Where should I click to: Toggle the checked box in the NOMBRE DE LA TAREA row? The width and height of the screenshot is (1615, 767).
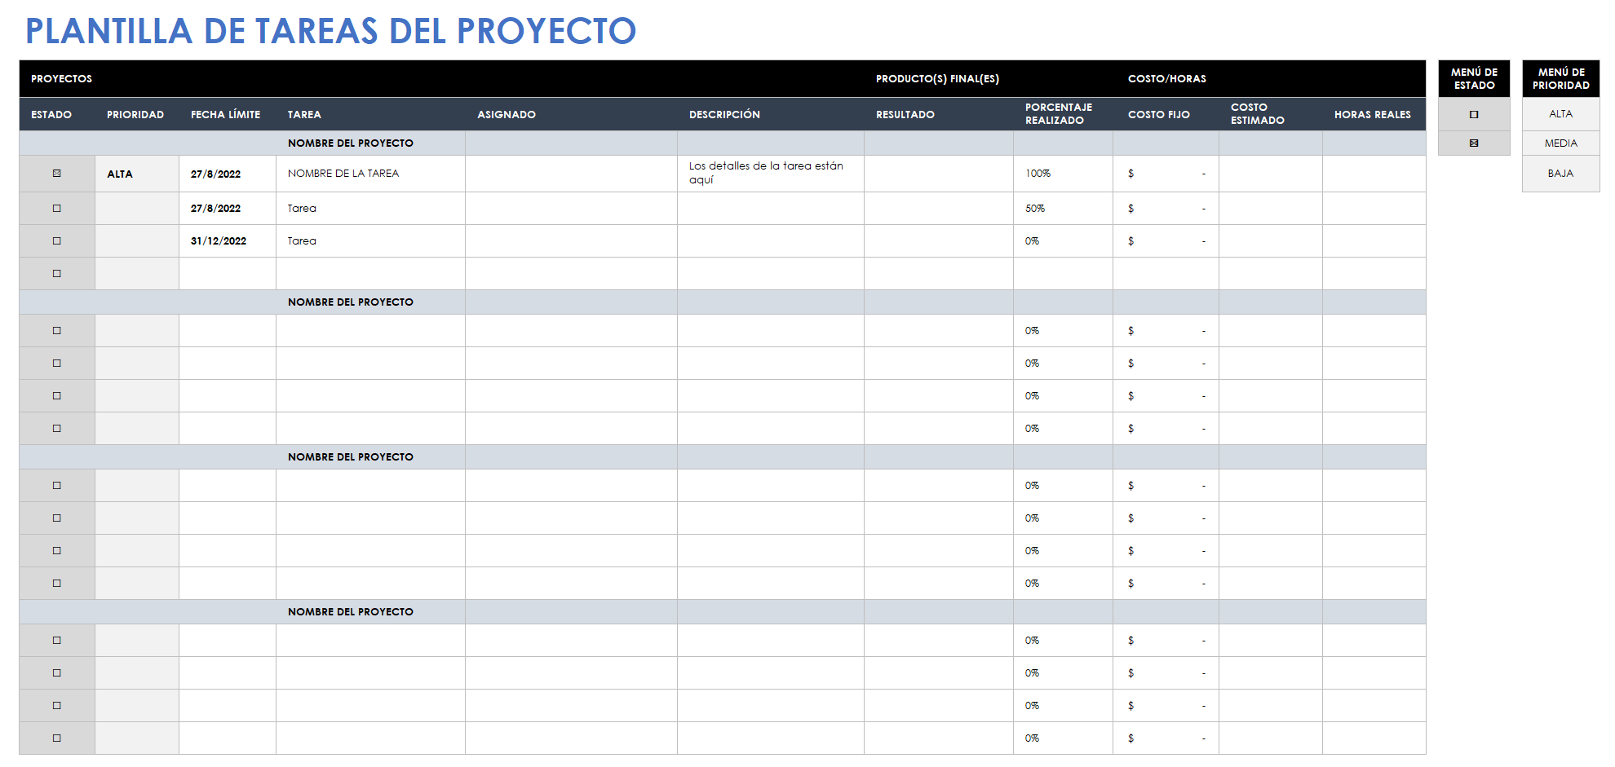click(57, 174)
